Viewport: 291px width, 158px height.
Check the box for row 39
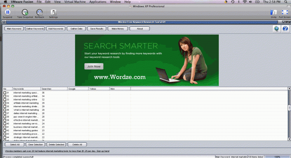(x=5, y=120)
